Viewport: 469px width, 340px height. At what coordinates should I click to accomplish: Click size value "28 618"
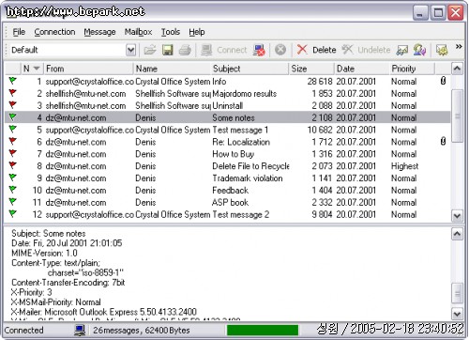coord(320,82)
